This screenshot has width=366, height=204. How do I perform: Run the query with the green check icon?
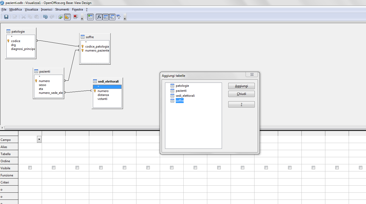point(61,17)
